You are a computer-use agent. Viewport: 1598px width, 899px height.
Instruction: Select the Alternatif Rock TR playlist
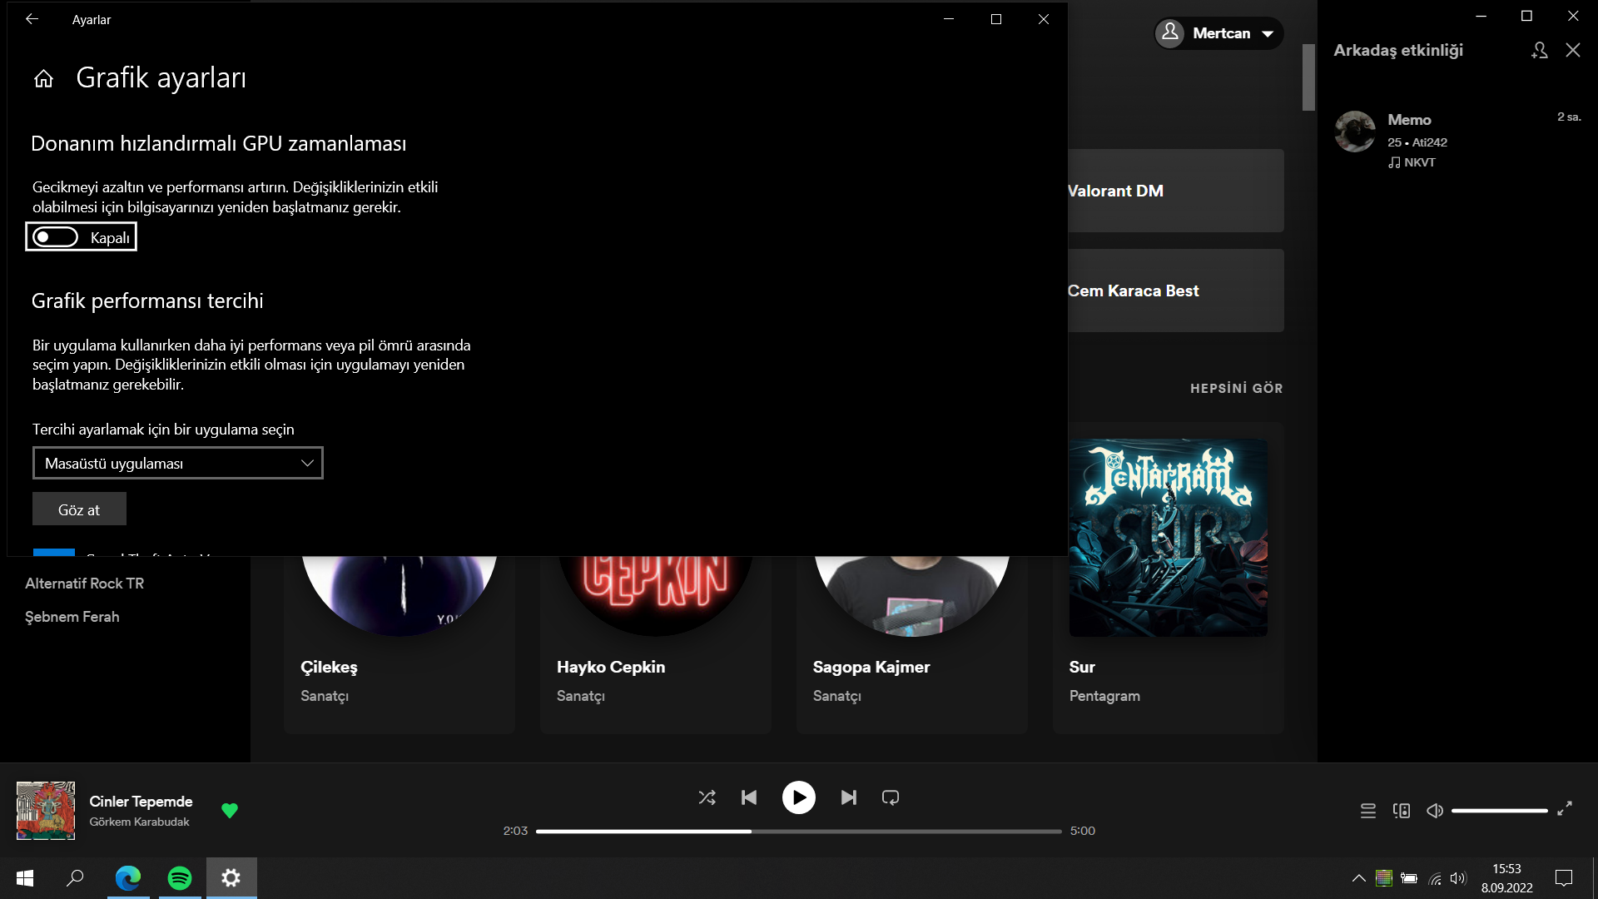point(84,584)
